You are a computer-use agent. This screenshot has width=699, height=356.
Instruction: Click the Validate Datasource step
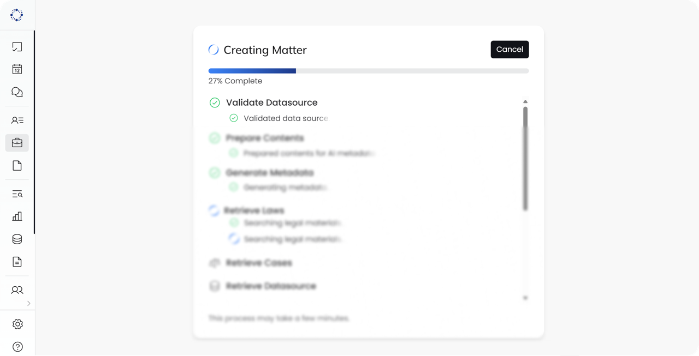point(271,102)
